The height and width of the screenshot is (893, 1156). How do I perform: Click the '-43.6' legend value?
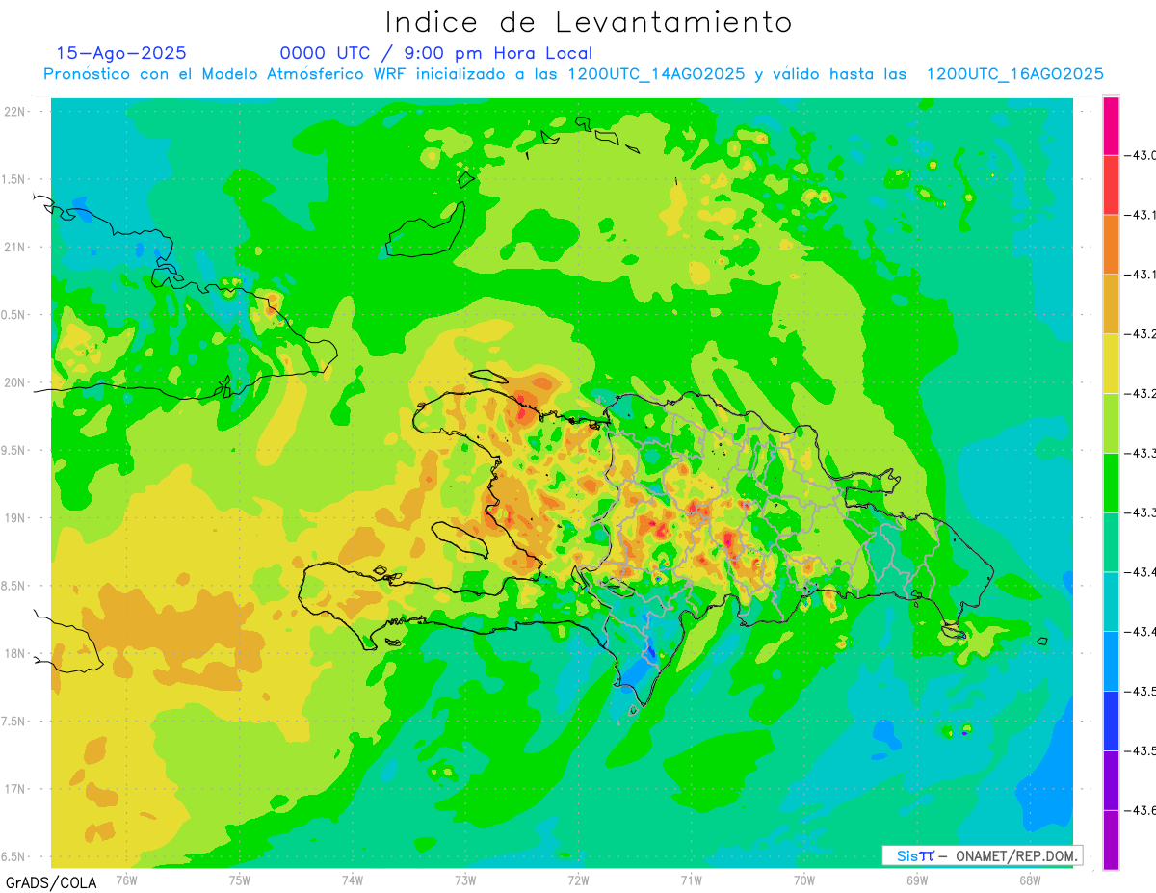click(x=1141, y=810)
